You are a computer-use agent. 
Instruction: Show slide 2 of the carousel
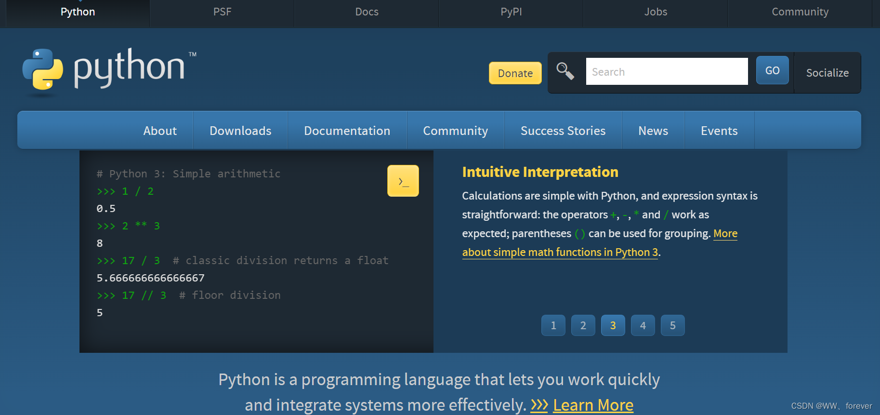(583, 325)
